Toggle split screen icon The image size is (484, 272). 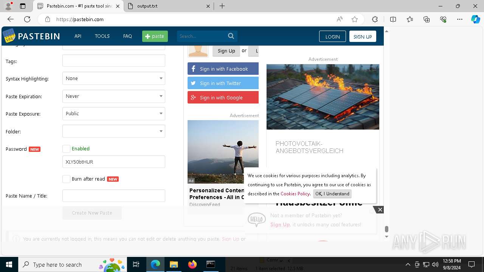click(393, 19)
